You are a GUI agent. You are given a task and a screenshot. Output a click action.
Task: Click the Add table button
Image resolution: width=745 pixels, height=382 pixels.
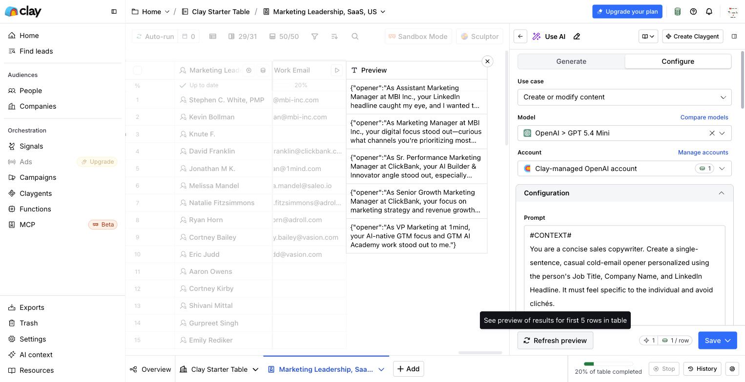[x=408, y=369]
